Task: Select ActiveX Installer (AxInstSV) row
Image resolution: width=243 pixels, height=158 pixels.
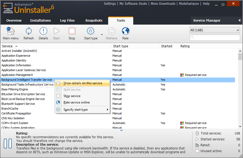Action: (118, 51)
